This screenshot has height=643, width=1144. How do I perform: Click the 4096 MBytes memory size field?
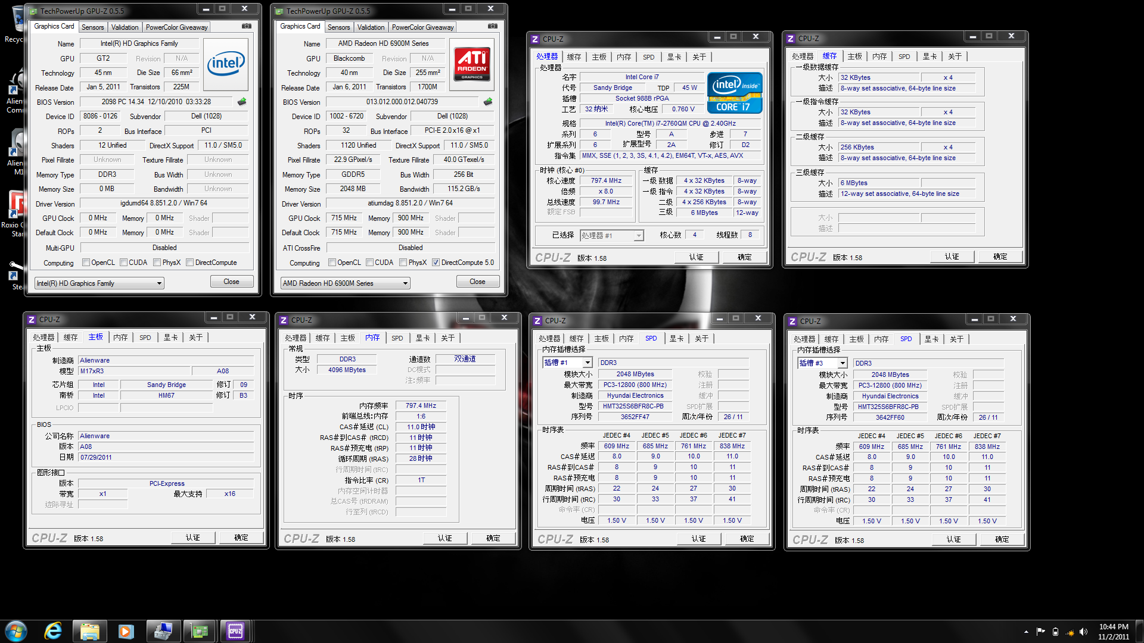(347, 370)
